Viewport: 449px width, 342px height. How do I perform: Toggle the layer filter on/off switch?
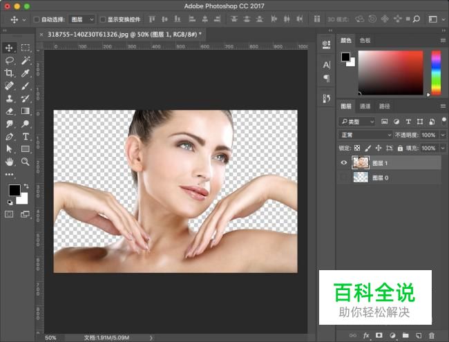click(x=444, y=120)
